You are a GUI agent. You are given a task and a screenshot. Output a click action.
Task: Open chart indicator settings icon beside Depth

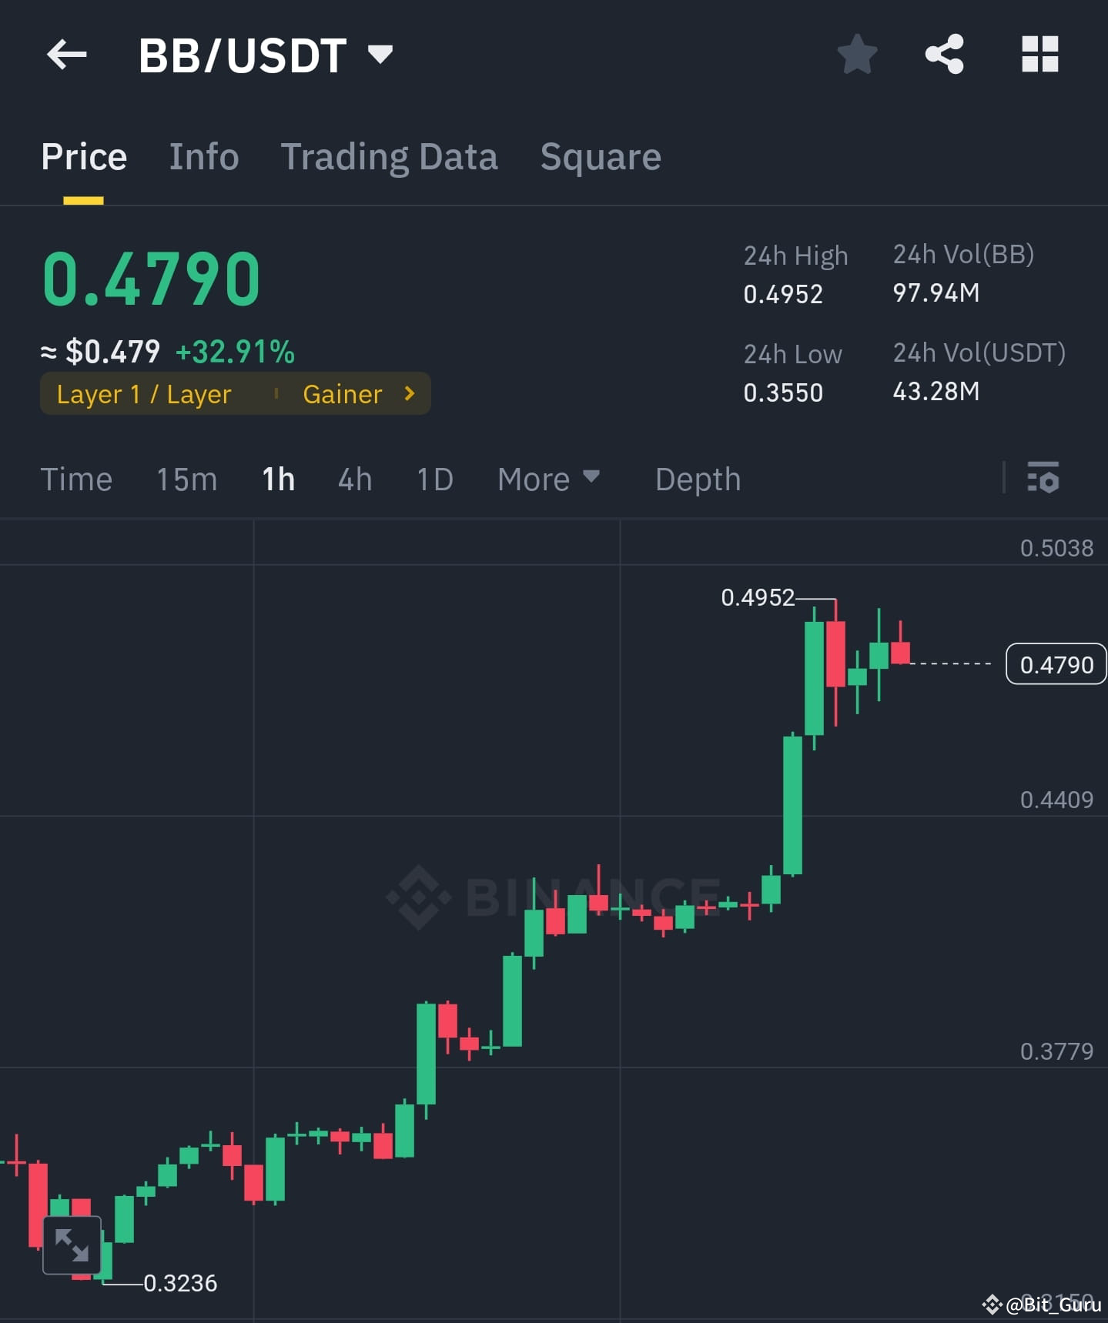click(x=1043, y=479)
